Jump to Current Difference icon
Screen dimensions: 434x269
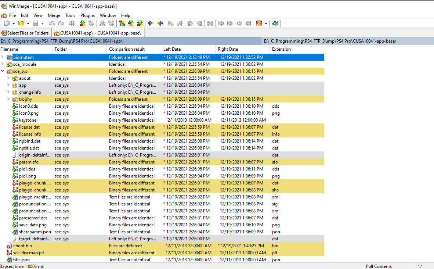click(131, 24)
